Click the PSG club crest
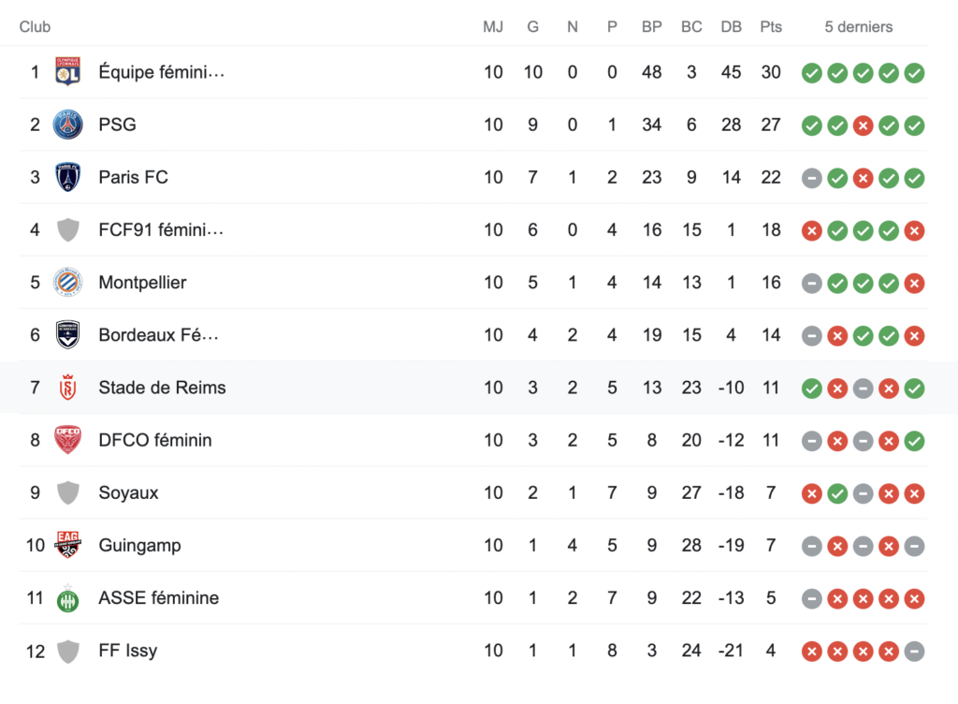 [67, 125]
